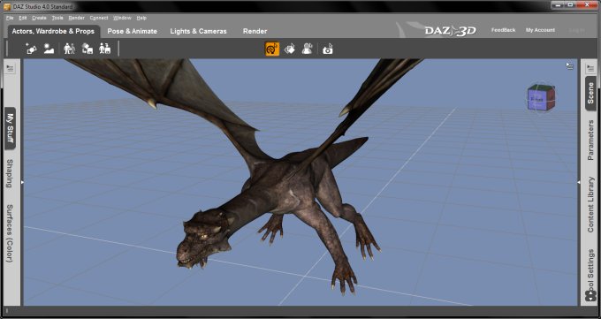Select the surface selection tool icon
The width and height of the screenshot is (601, 319).
290,49
